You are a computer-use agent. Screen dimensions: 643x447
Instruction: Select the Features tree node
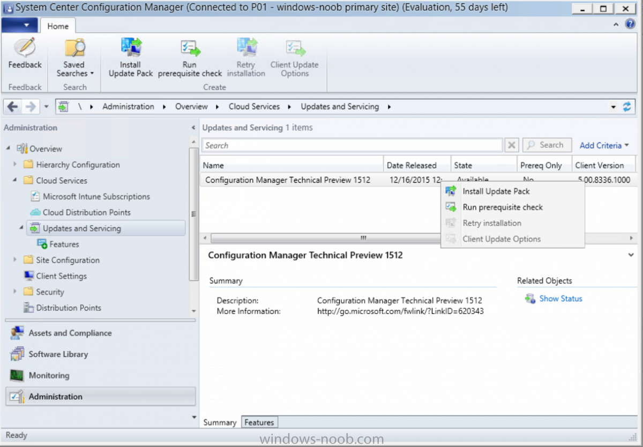[x=58, y=244]
